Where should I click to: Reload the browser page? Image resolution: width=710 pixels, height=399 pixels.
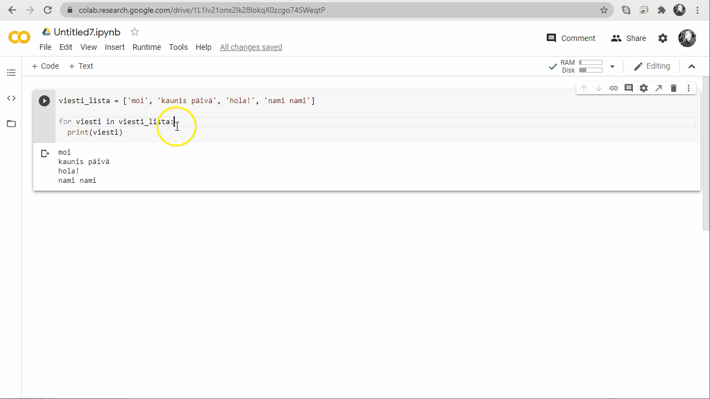coord(48,10)
